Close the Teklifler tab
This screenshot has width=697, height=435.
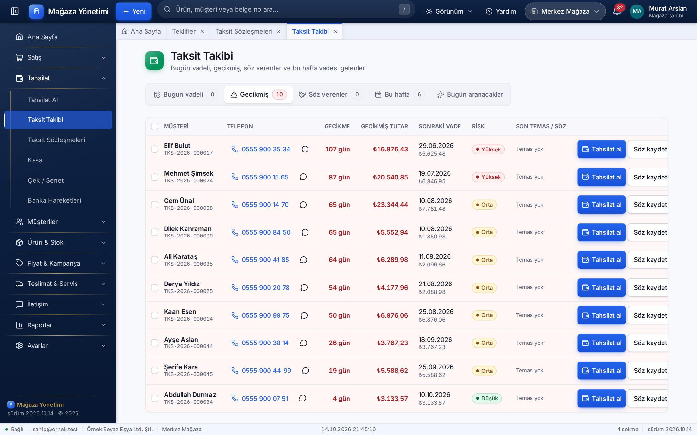(x=202, y=31)
